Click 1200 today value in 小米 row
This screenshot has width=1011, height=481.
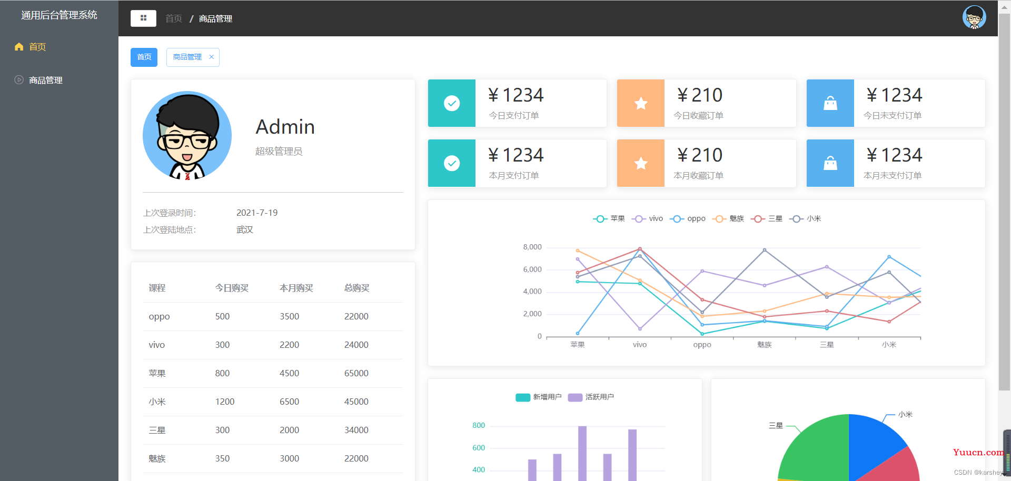point(225,402)
